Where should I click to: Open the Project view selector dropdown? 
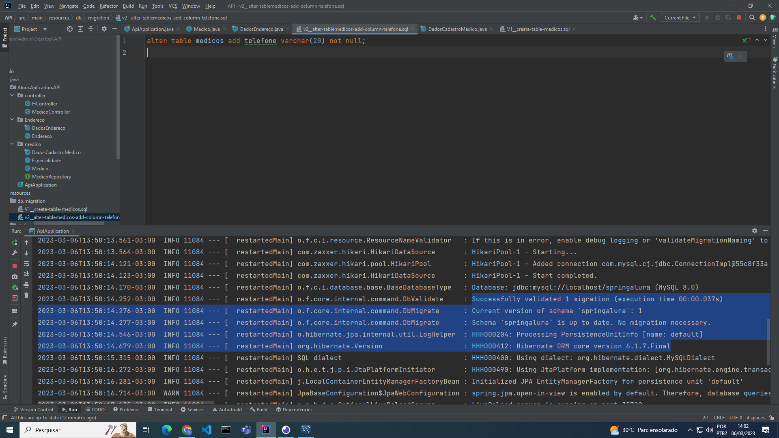click(x=31, y=29)
